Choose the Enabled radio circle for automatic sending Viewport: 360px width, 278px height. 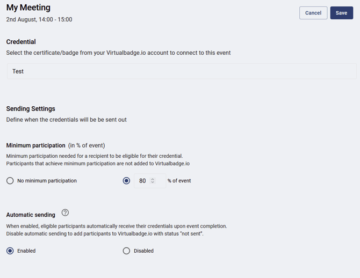(10, 251)
